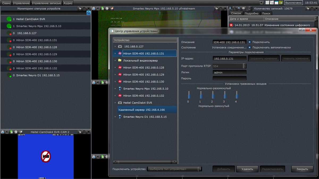The height and width of the screenshot is (179, 319).
Task: Click the 'Добавить' button
Action: pos(224,169)
